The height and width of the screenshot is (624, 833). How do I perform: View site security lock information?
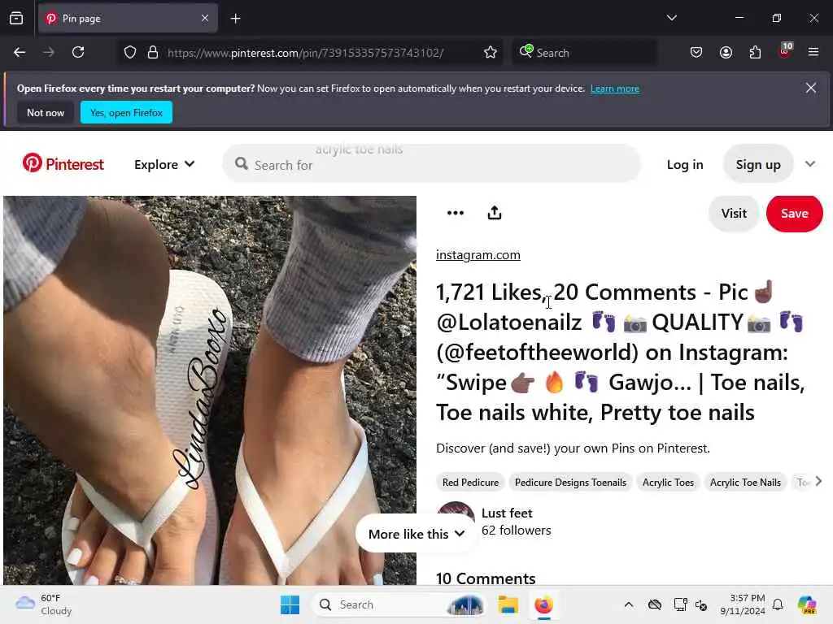[153, 53]
